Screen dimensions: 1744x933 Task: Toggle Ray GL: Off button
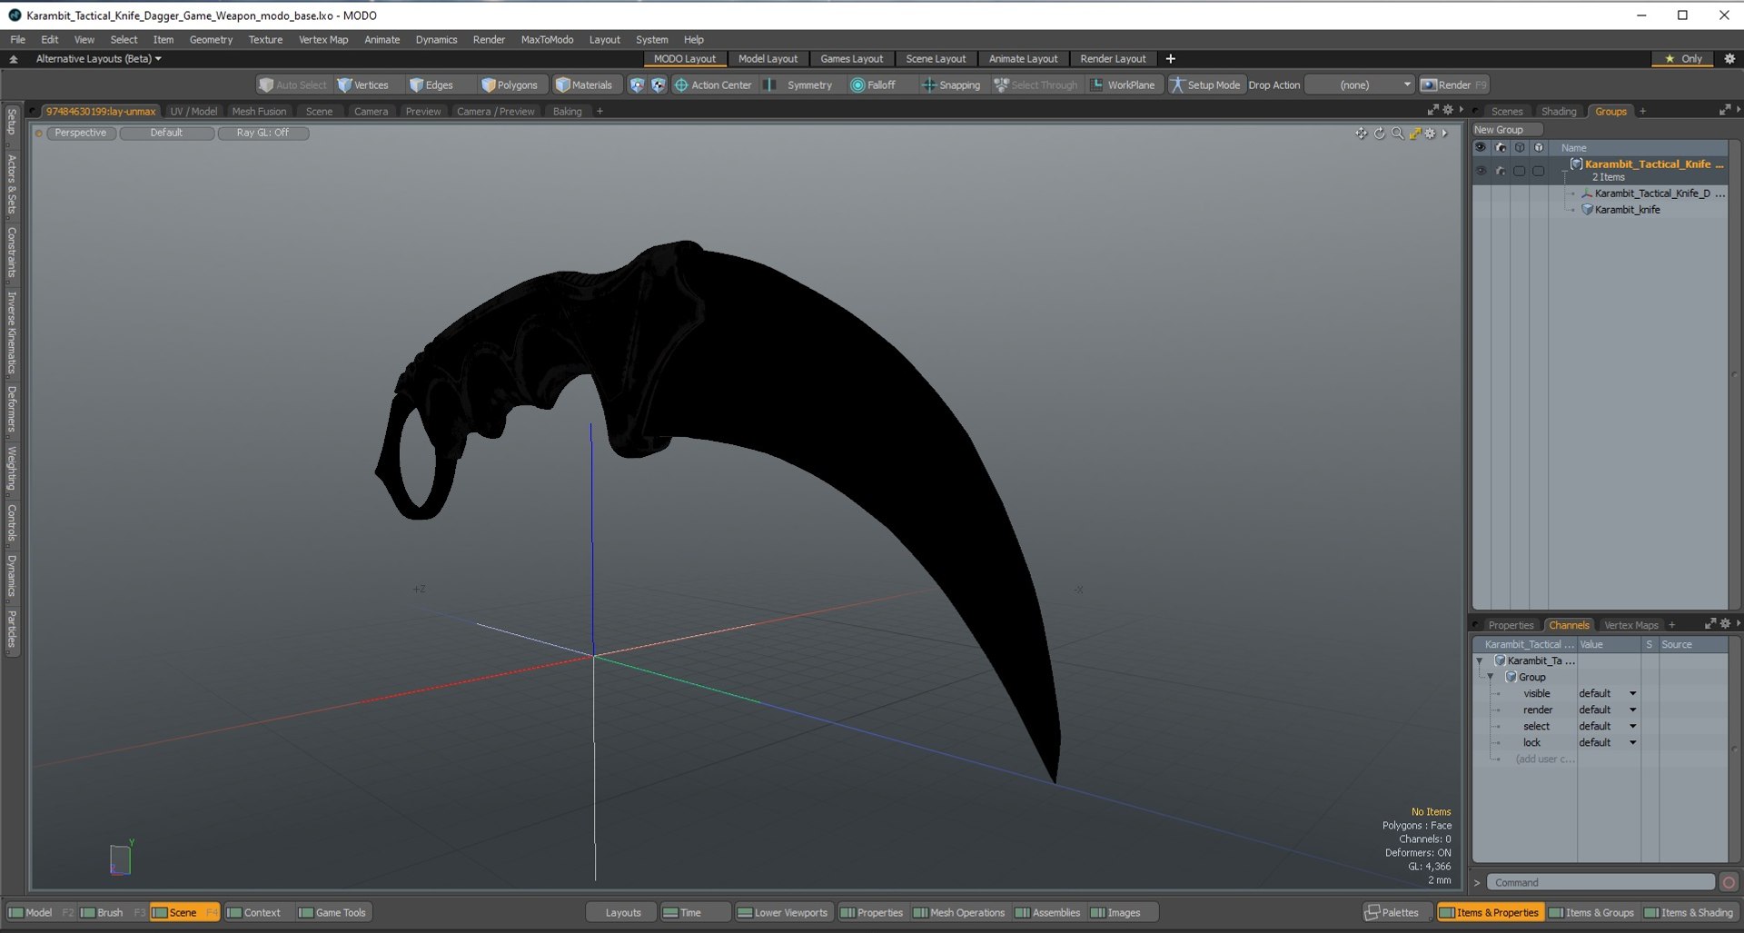[263, 133]
